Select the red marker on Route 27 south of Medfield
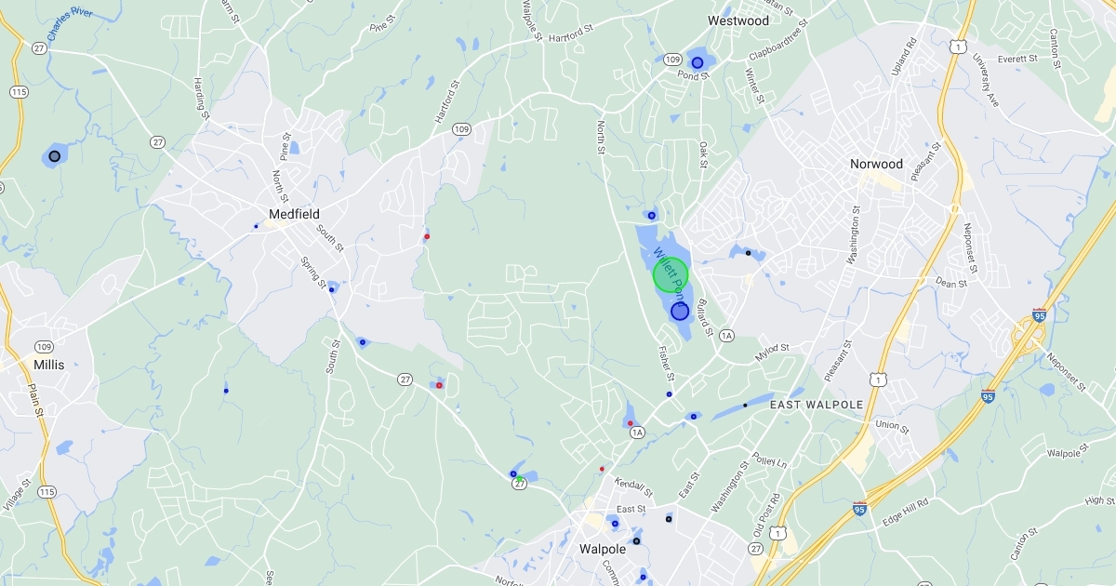The width and height of the screenshot is (1116, 586). tap(439, 385)
